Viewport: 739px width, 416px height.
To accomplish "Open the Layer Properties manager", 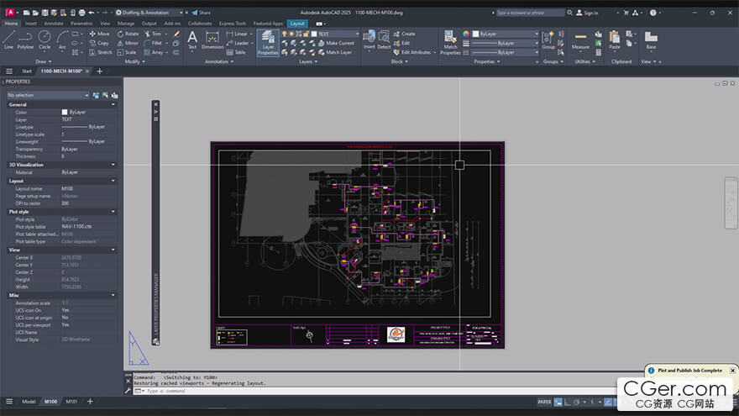I will (268, 42).
